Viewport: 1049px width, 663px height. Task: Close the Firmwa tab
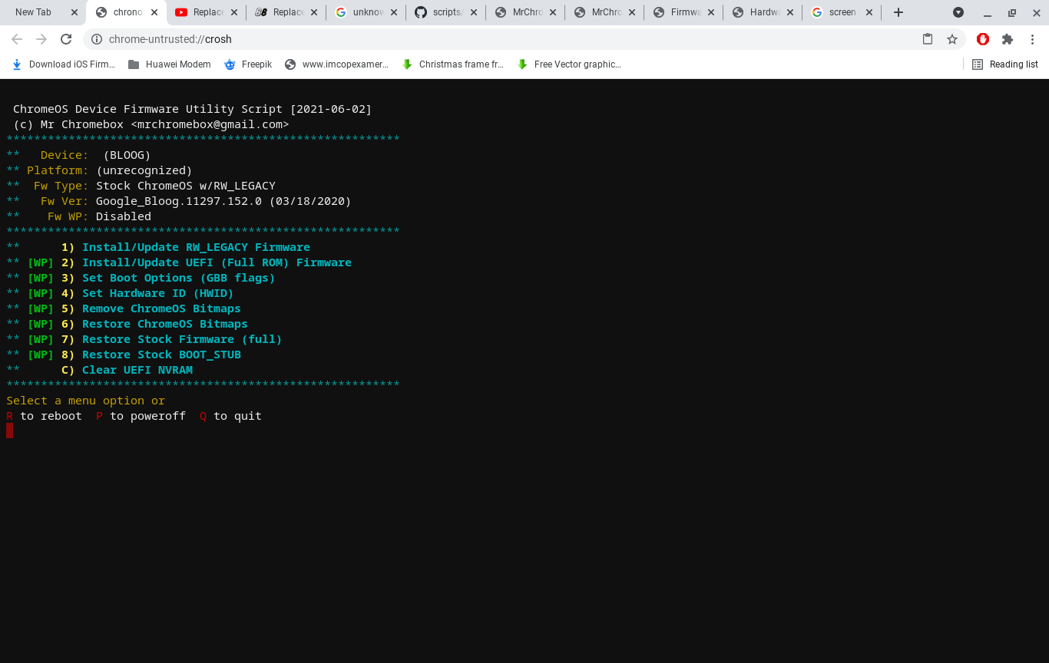coord(711,12)
